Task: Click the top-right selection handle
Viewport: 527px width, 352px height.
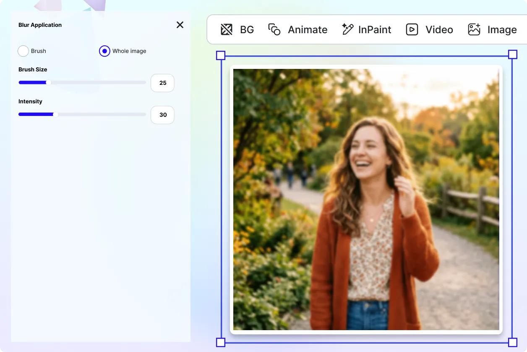Action: pyautogui.click(x=513, y=54)
